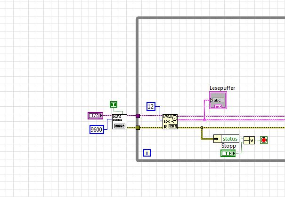285x197 pixels.
Task: Click the Stopp label text
Action: click(x=228, y=146)
